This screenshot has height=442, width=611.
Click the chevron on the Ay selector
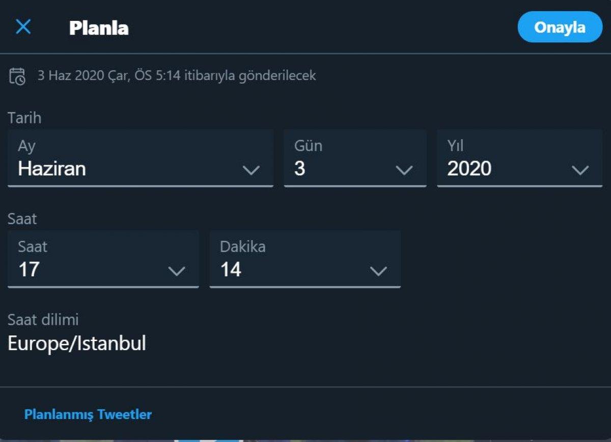click(252, 170)
